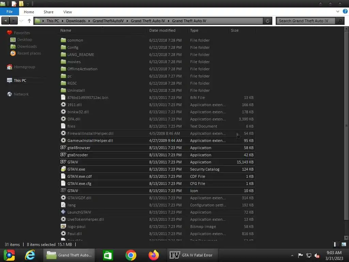Select the GTAIV.exe.cfg file name
Viewport: 349px width, 262px height.
click(79, 184)
